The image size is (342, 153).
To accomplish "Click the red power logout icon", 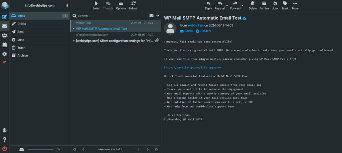I will point(5,148).
